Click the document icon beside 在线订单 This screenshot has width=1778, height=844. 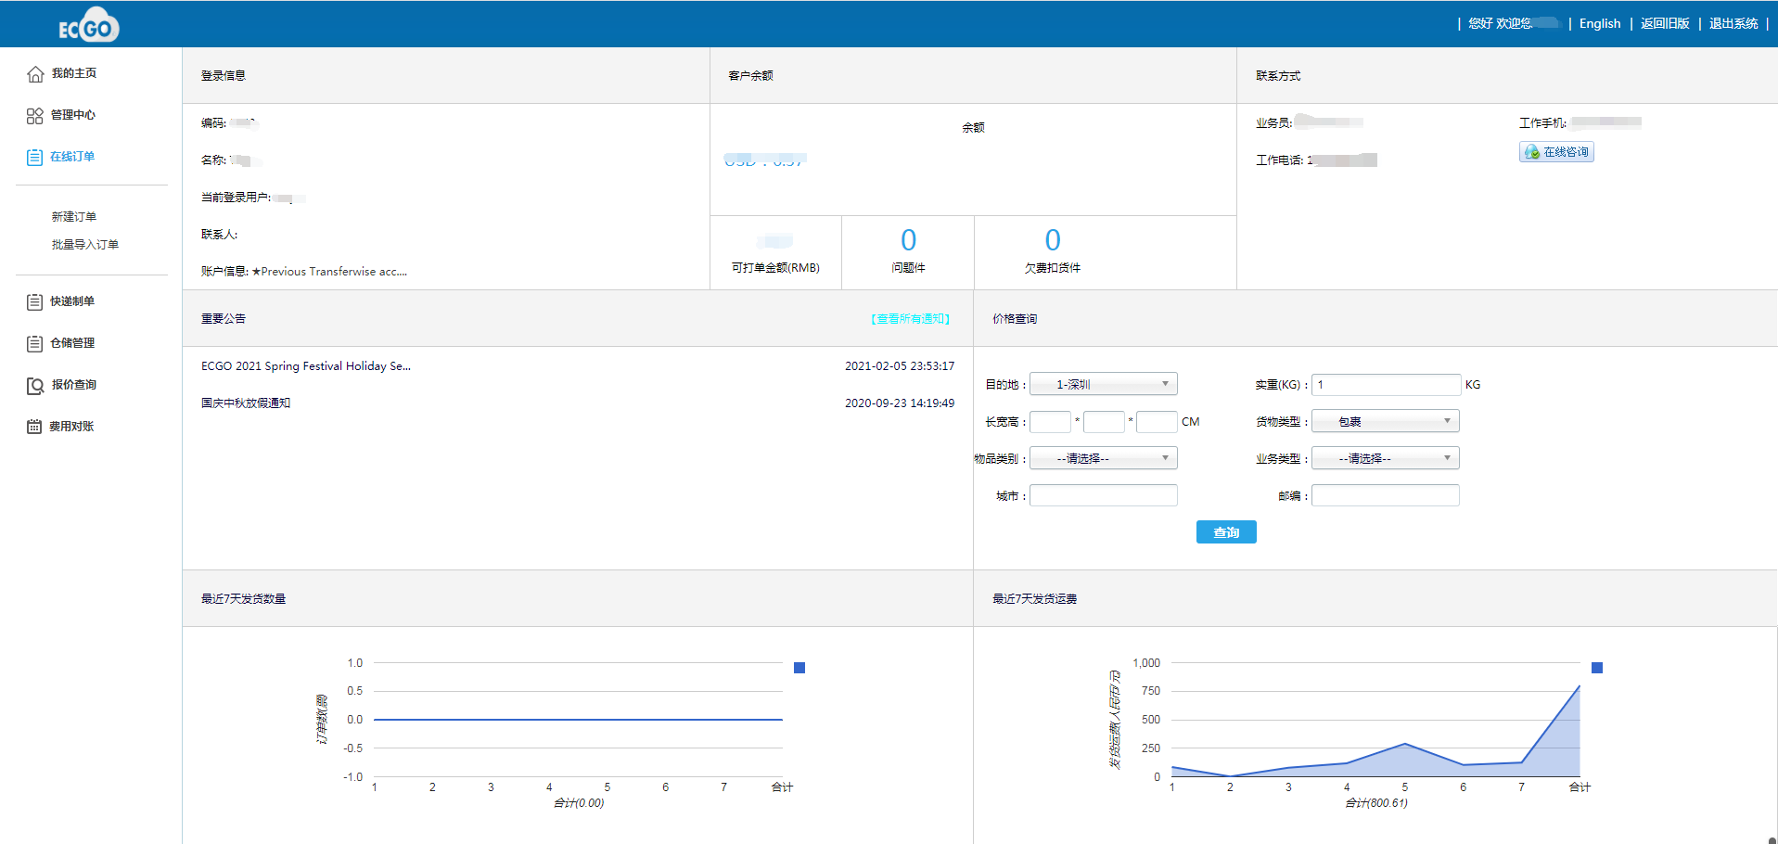coord(34,158)
